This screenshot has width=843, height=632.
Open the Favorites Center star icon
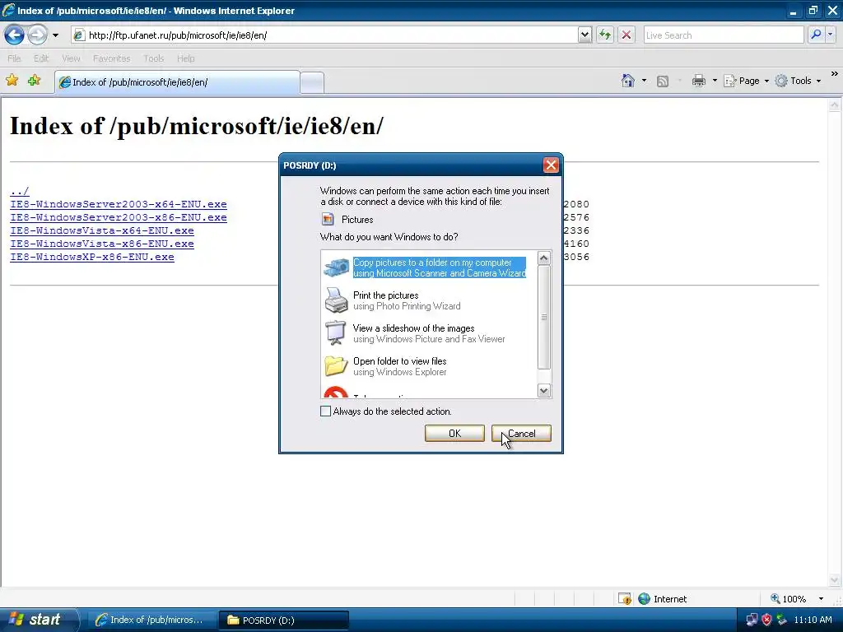(x=12, y=81)
